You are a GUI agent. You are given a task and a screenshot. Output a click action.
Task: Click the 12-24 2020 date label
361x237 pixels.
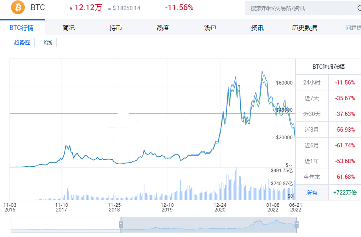pos(220,207)
